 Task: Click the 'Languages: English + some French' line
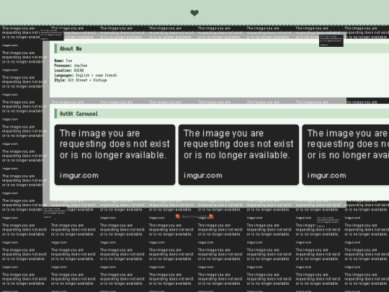point(85,75)
